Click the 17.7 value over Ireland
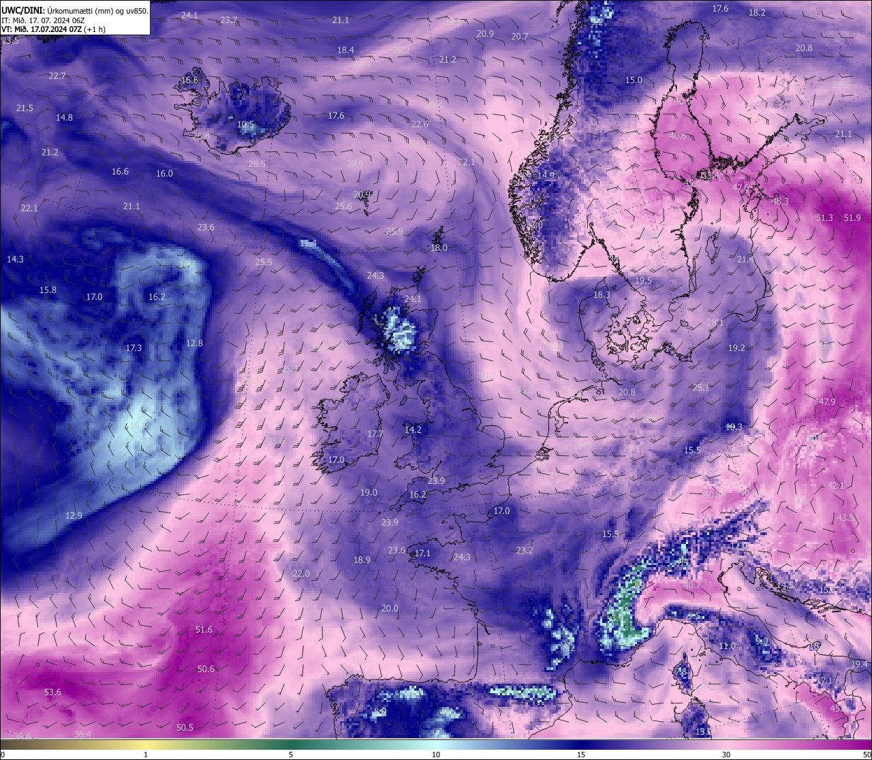The image size is (872, 760). point(375,434)
